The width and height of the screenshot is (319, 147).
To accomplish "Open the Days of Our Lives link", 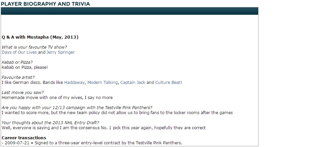I will pyautogui.click(x=19, y=52).
